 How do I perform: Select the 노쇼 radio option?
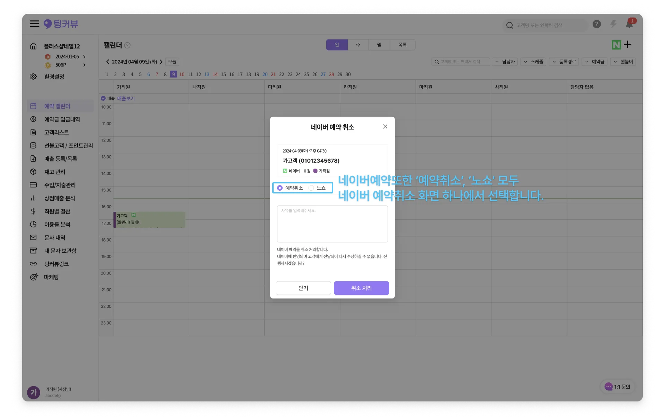(311, 188)
